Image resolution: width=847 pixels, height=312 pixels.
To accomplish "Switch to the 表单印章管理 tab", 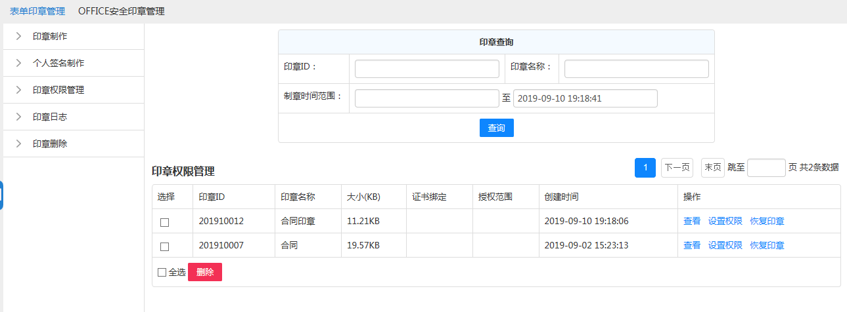I will 37,11.
